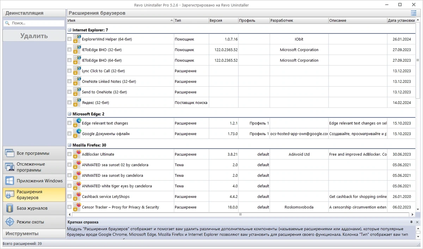Check the Edge relevant text changes checkbox
Screen dimensions: 423x249
tap(69, 123)
